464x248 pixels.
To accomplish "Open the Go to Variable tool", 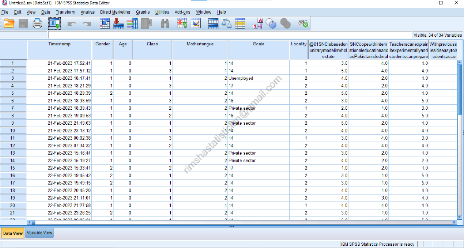I will (118, 24).
